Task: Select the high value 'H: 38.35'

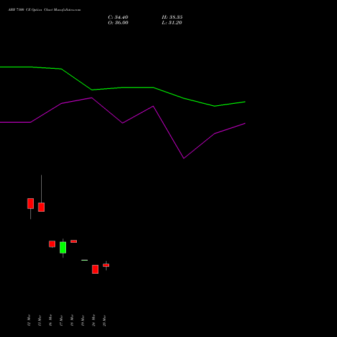Action: click(x=172, y=18)
